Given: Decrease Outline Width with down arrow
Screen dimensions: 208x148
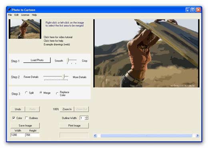Looking at the screenshot, I should pos(87,119).
